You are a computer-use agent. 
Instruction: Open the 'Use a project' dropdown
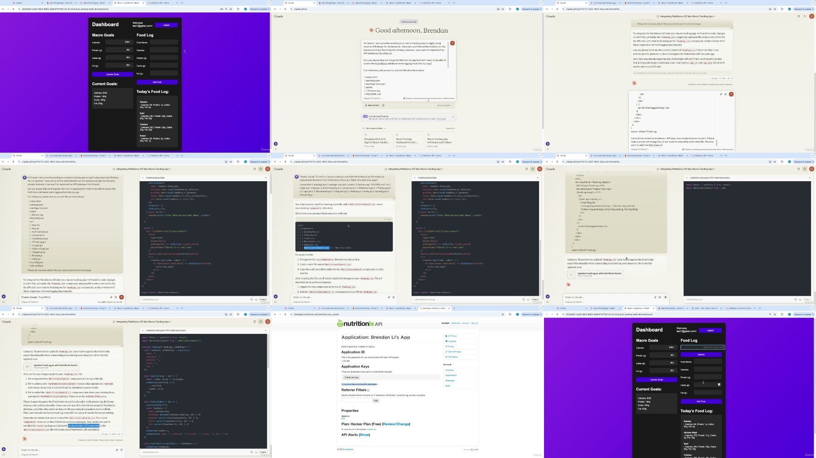coord(445,105)
